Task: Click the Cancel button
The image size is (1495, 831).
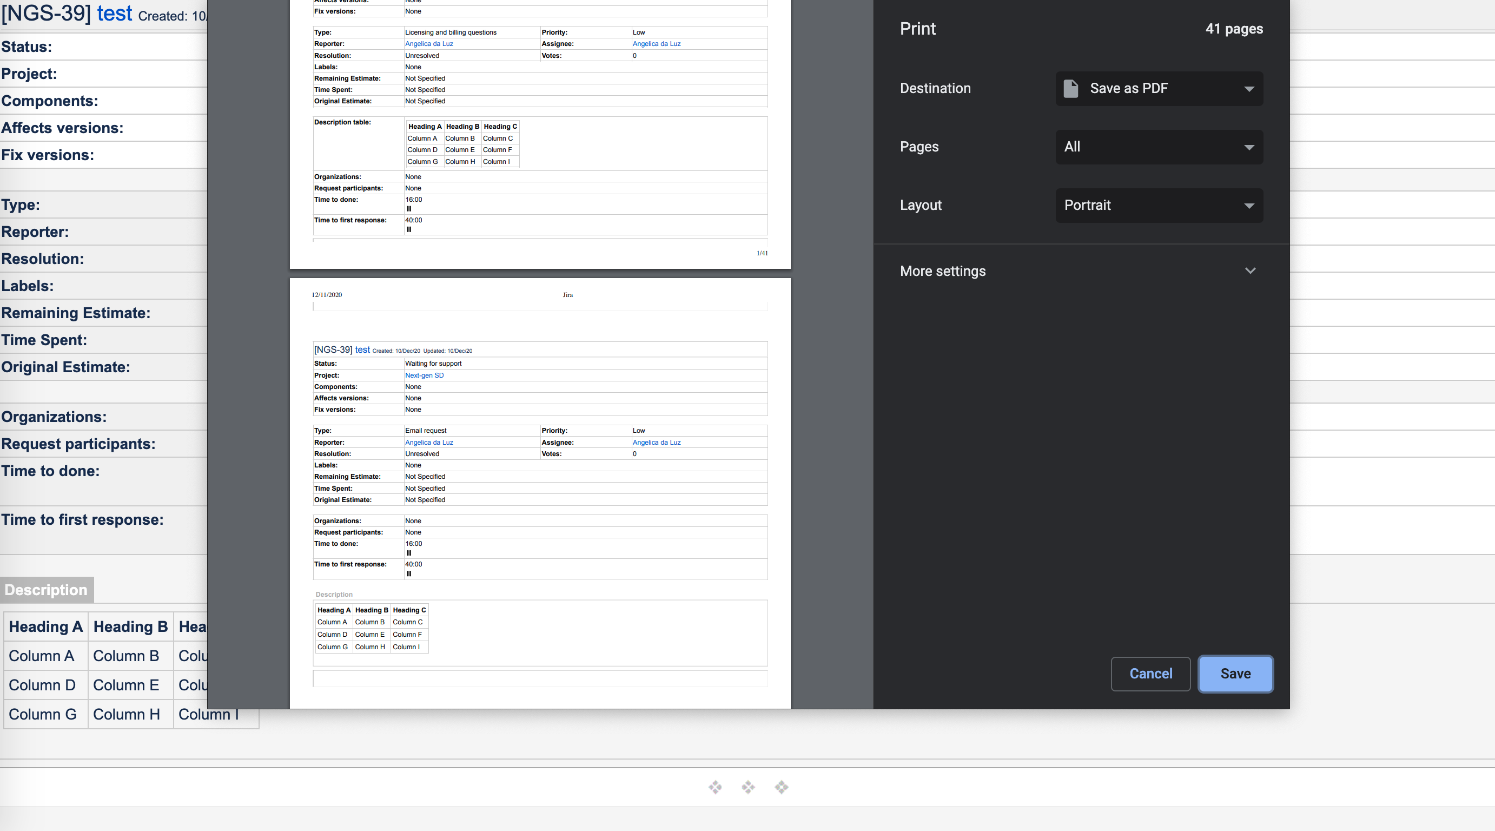Action: (x=1150, y=674)
